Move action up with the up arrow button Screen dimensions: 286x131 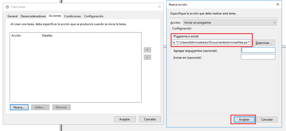[x=147, y=50]
